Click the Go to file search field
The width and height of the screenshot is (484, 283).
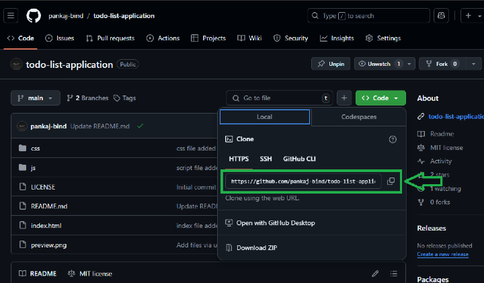pyautogui.click(x=279, y=98)
